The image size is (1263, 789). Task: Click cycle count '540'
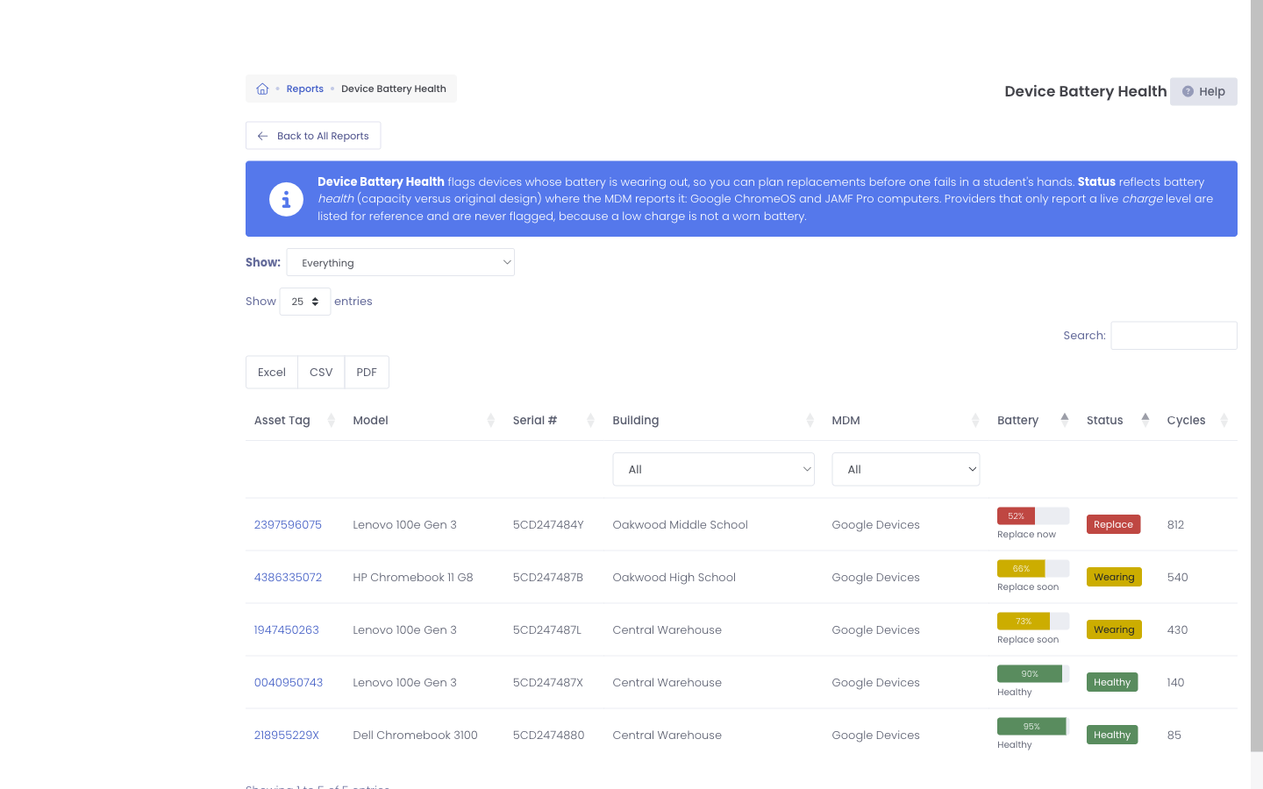(1178, 577)
